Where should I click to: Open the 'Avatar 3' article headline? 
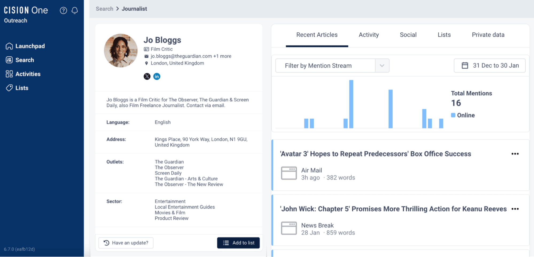pyautogui.click(x=375, y=154)
